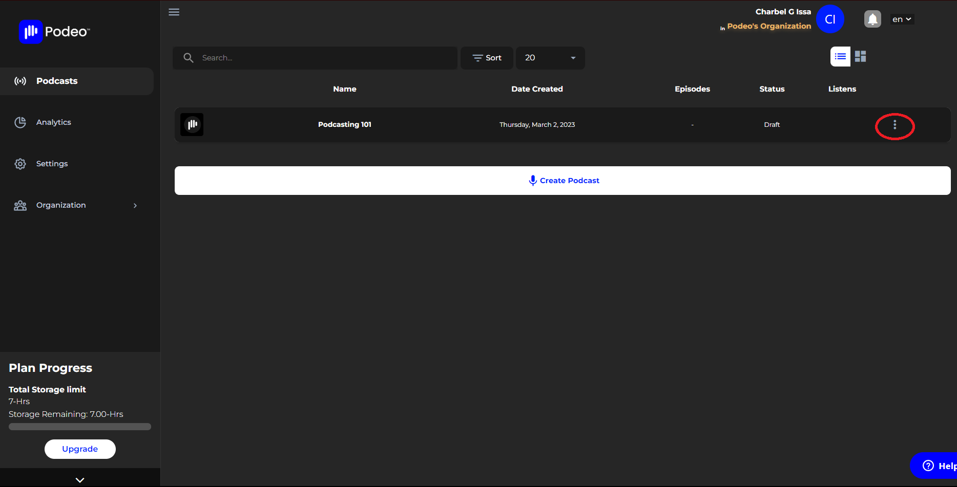Focus the podcast search field
This screenshot has height=487, width=957.
(x=315, y=58)
